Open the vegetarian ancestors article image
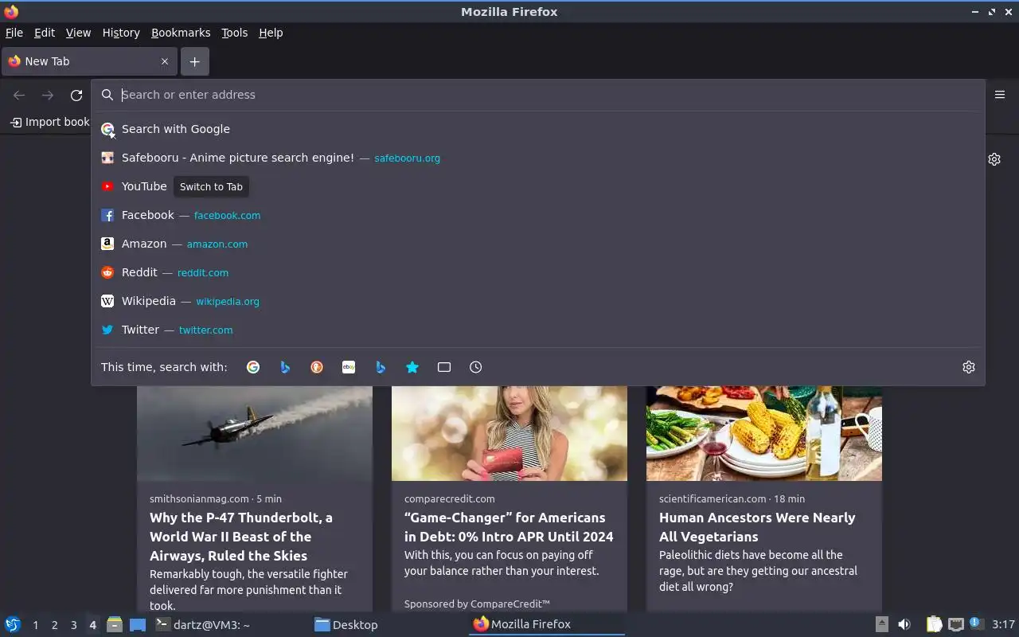 pyautogui.click(x=764, y=433)
